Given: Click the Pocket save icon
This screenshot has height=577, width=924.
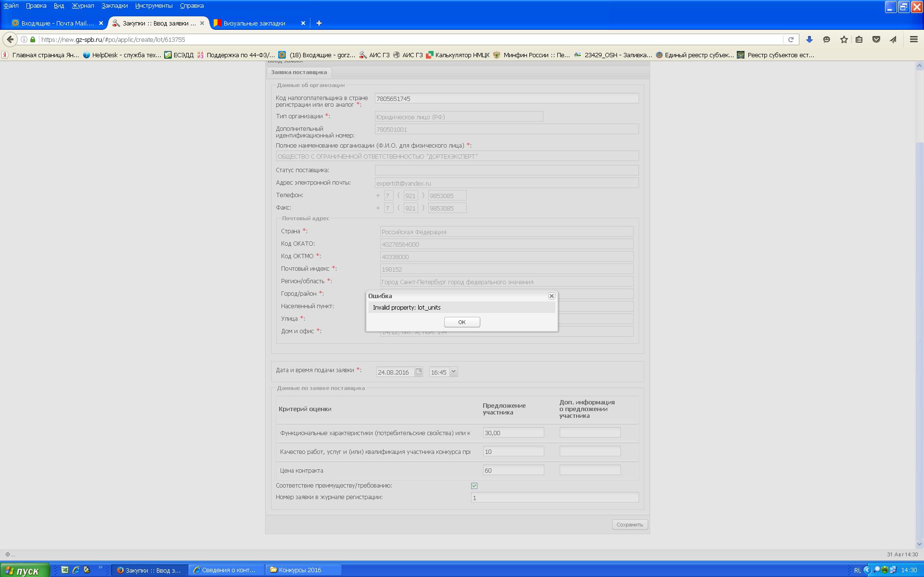Looking at the screenshot, I should (x=876, y=39).
